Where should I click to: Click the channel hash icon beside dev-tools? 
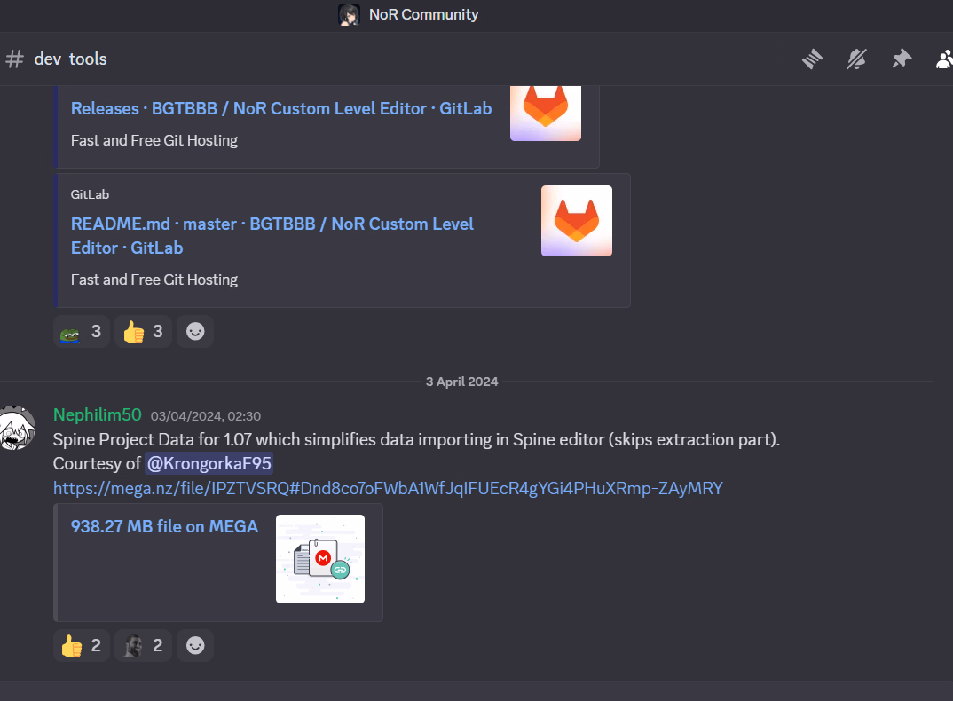point(14,59)
